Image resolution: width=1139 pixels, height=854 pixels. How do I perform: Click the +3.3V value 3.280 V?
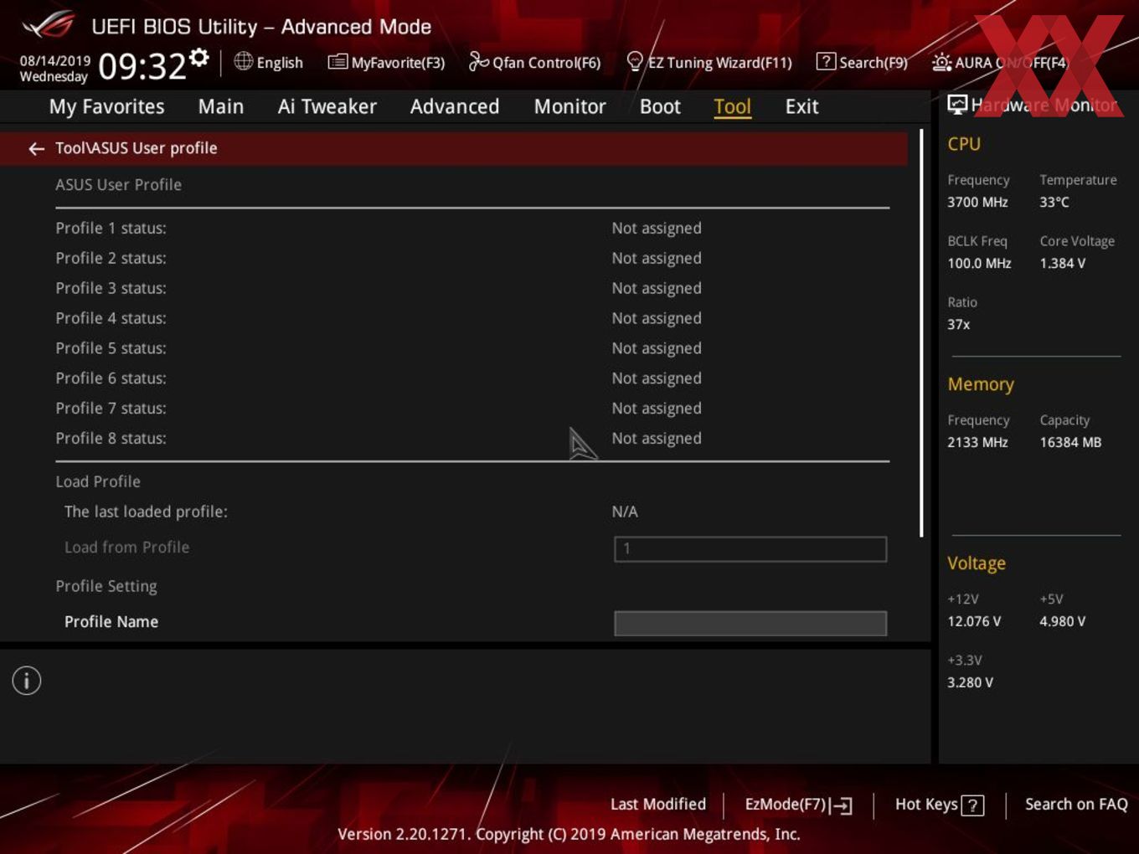click(x=970, y=682)
